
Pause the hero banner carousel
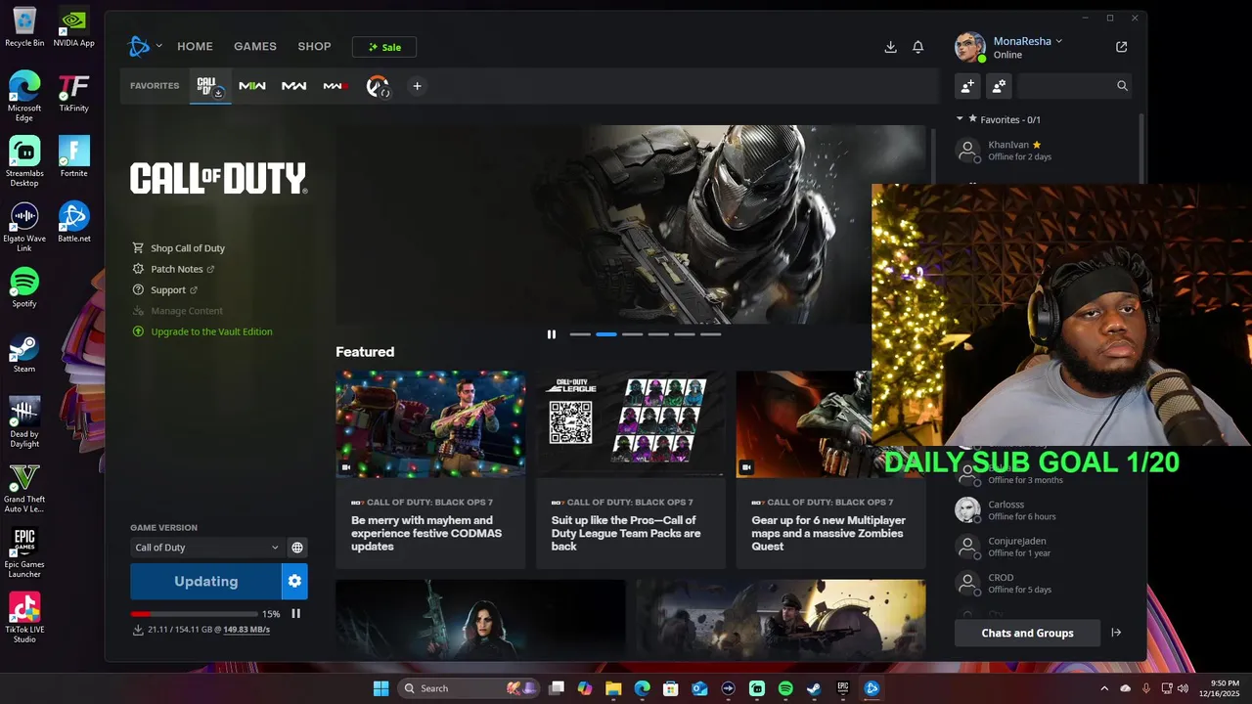tap(552, 334)
